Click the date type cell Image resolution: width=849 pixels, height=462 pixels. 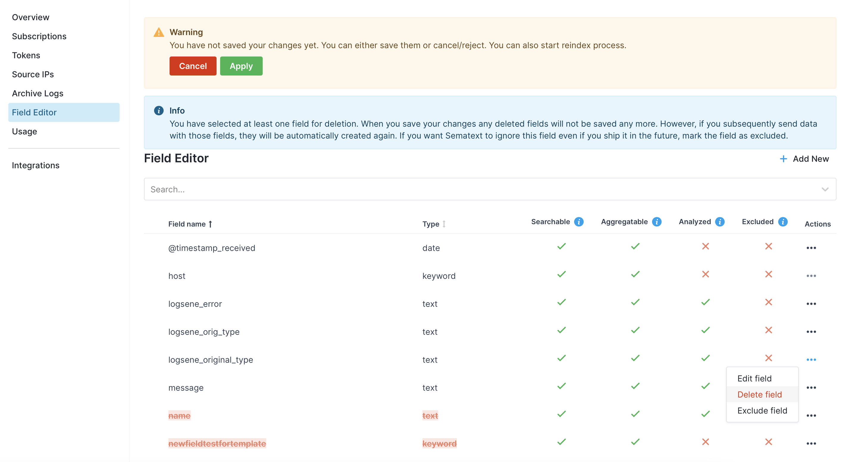pos(431,248)
